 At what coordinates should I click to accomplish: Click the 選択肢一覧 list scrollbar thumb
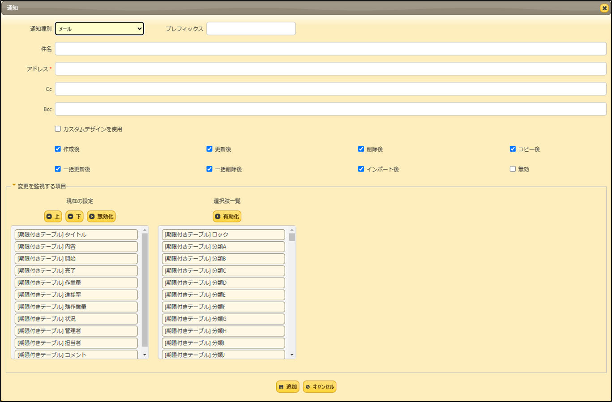coord(292,237)
